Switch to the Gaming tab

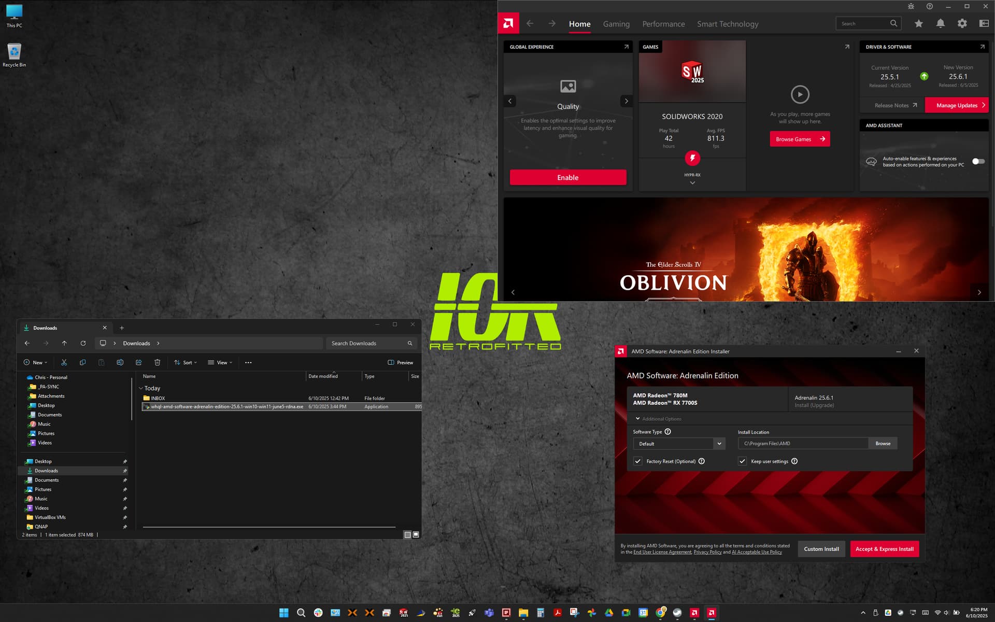pyautogui.click(x=616, y=24)
